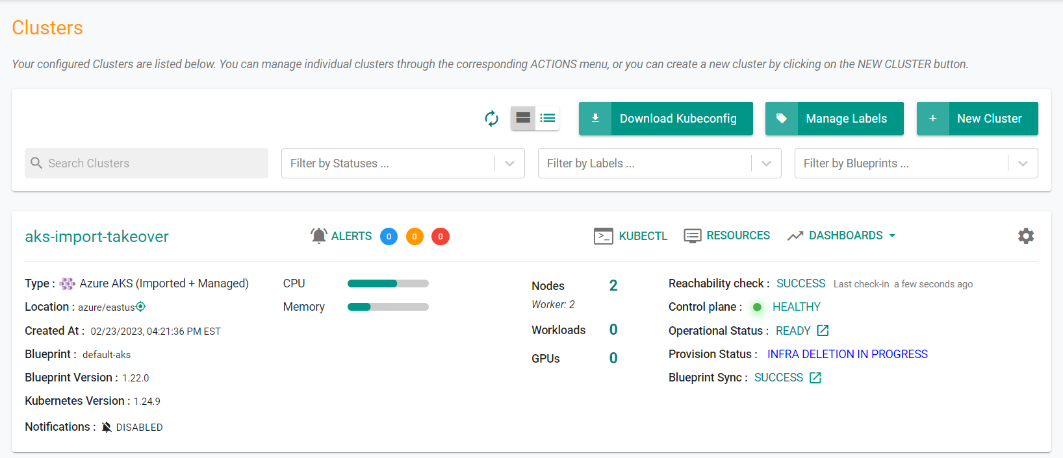
Task: Open the Operational Status READY external link icon
Action: coord(823,330)
